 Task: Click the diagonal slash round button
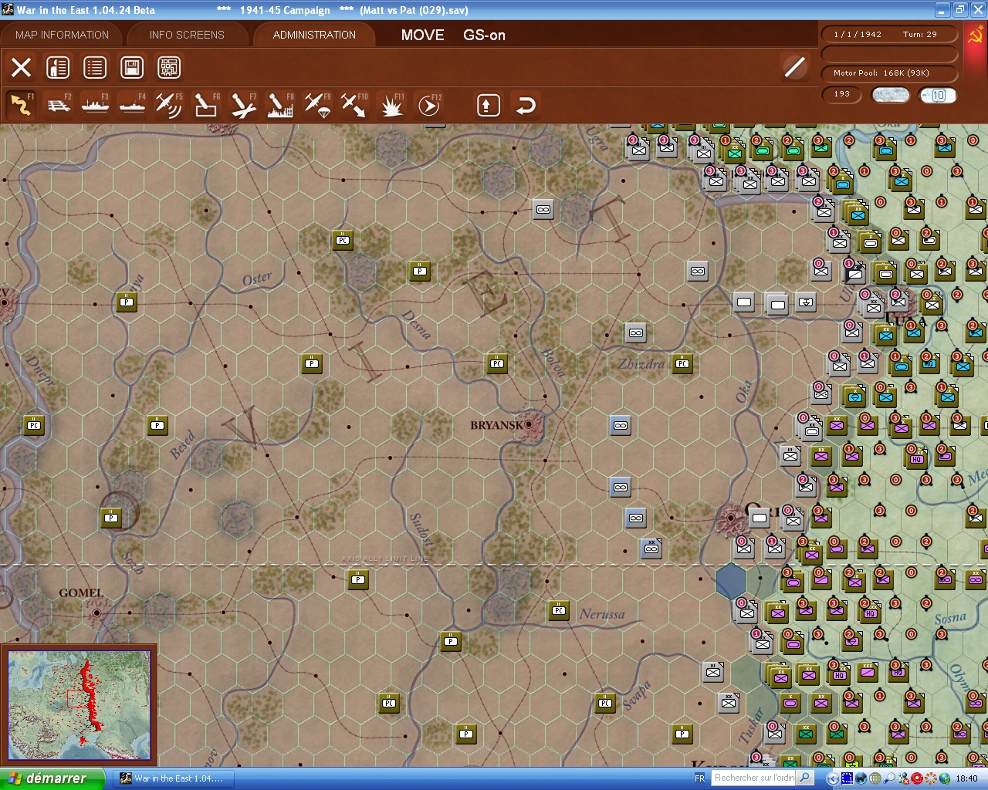pos(794,67)
